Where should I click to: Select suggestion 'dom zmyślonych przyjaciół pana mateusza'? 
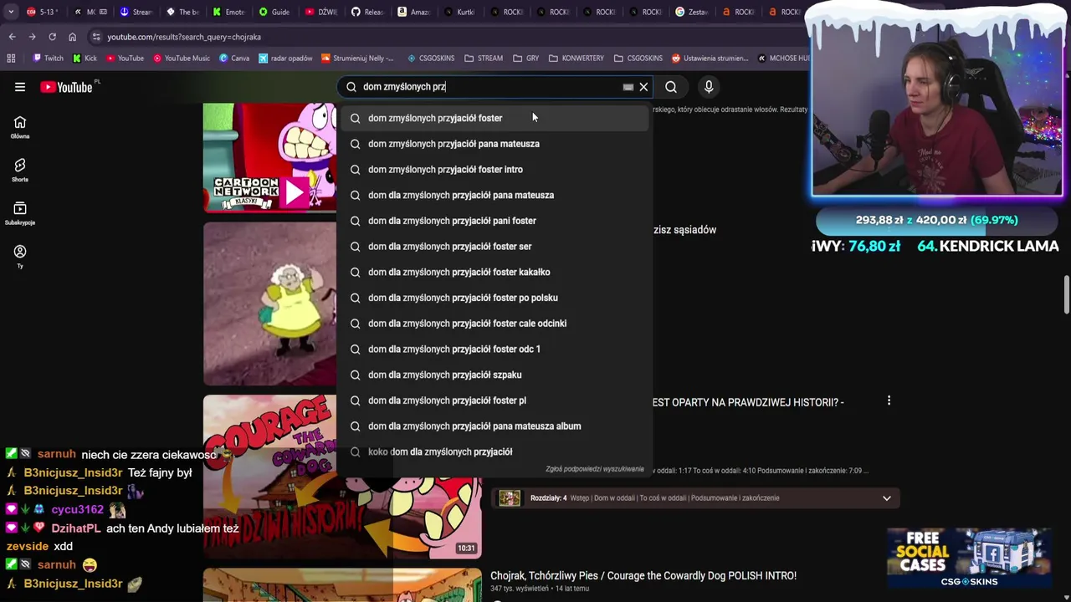tap(493, 144)
